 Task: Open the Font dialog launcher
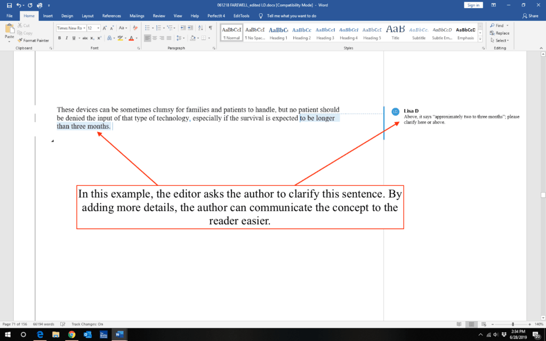[x=138, y=48]
